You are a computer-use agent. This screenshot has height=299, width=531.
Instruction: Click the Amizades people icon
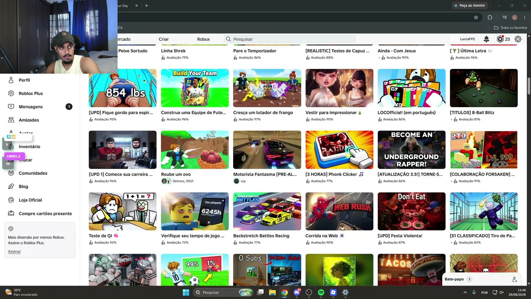pos(11,120)
